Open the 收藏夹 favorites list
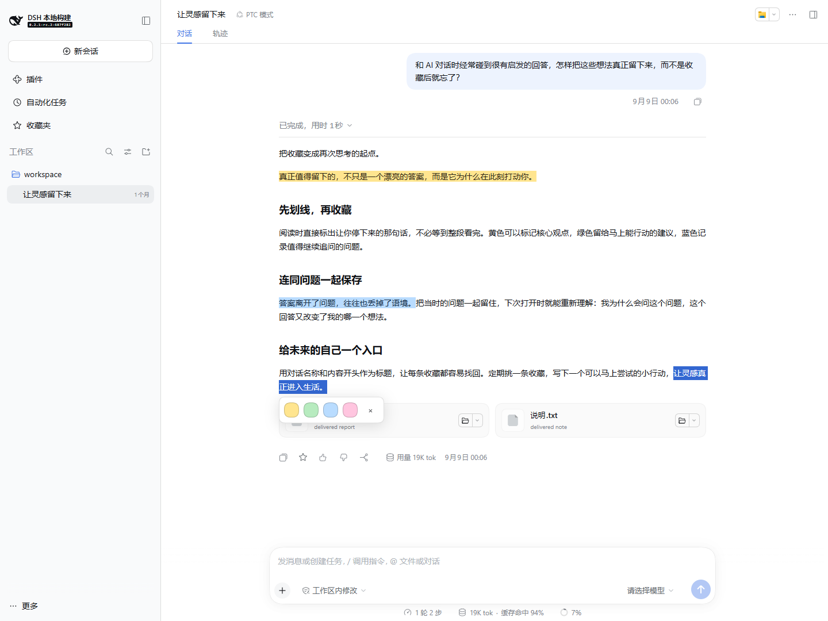828x621 pixels. coord(80,125)
